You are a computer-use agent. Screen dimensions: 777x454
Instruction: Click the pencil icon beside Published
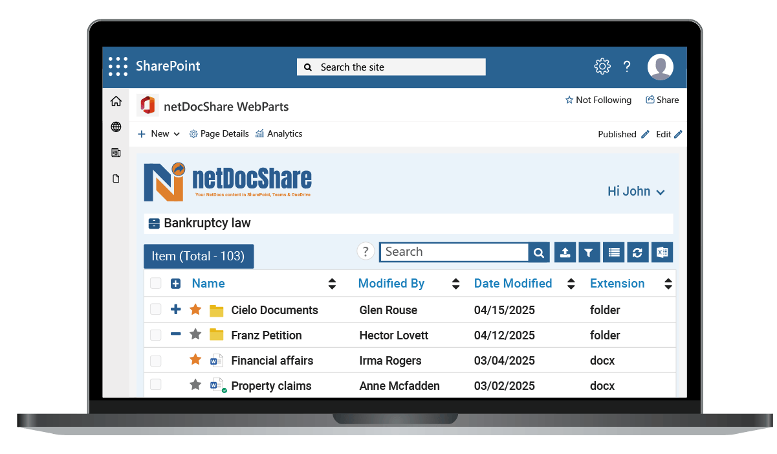coord(645,134)
